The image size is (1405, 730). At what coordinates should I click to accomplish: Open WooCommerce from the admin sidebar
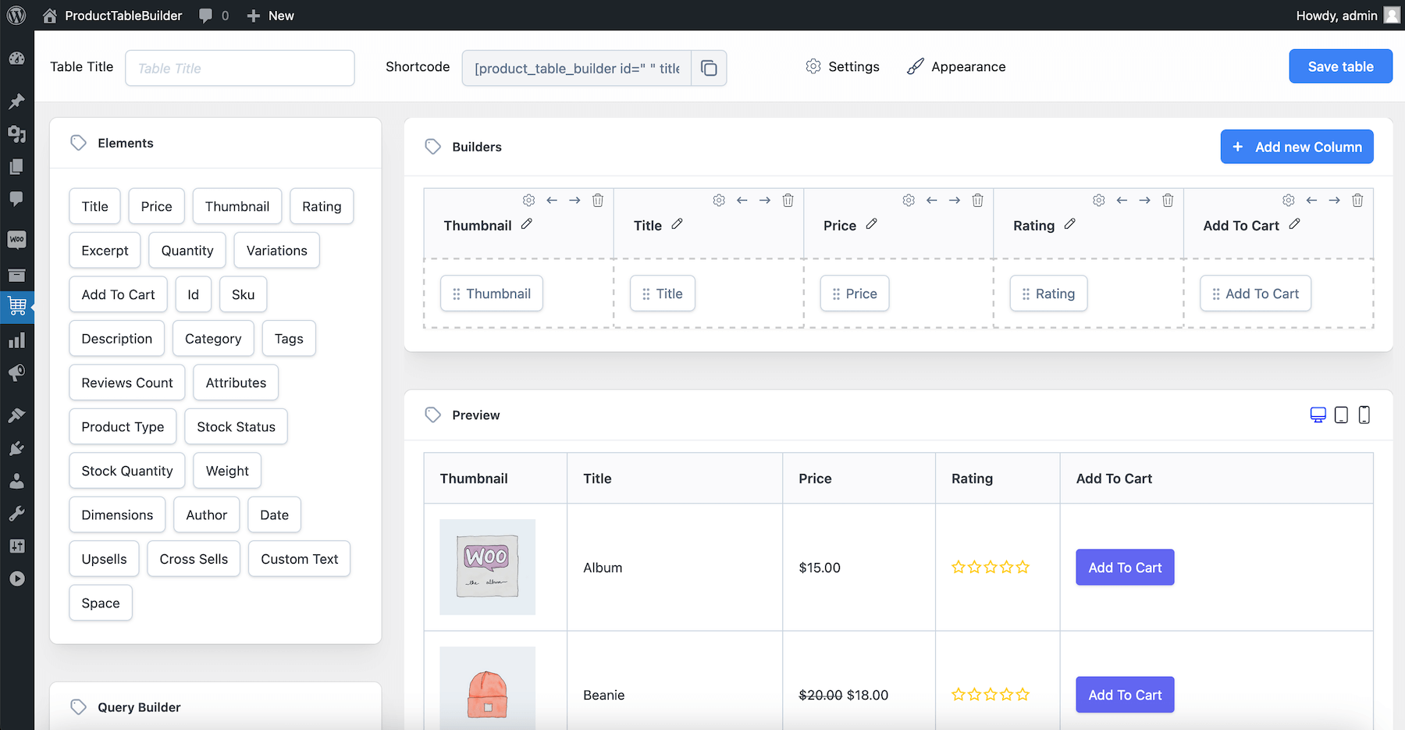[16, 240]
